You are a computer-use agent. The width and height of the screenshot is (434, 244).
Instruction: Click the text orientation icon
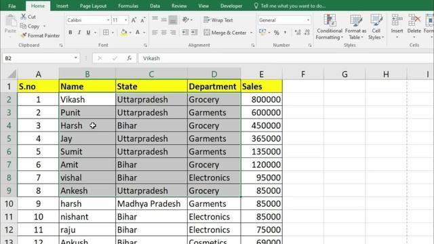(x=186, y=20)
